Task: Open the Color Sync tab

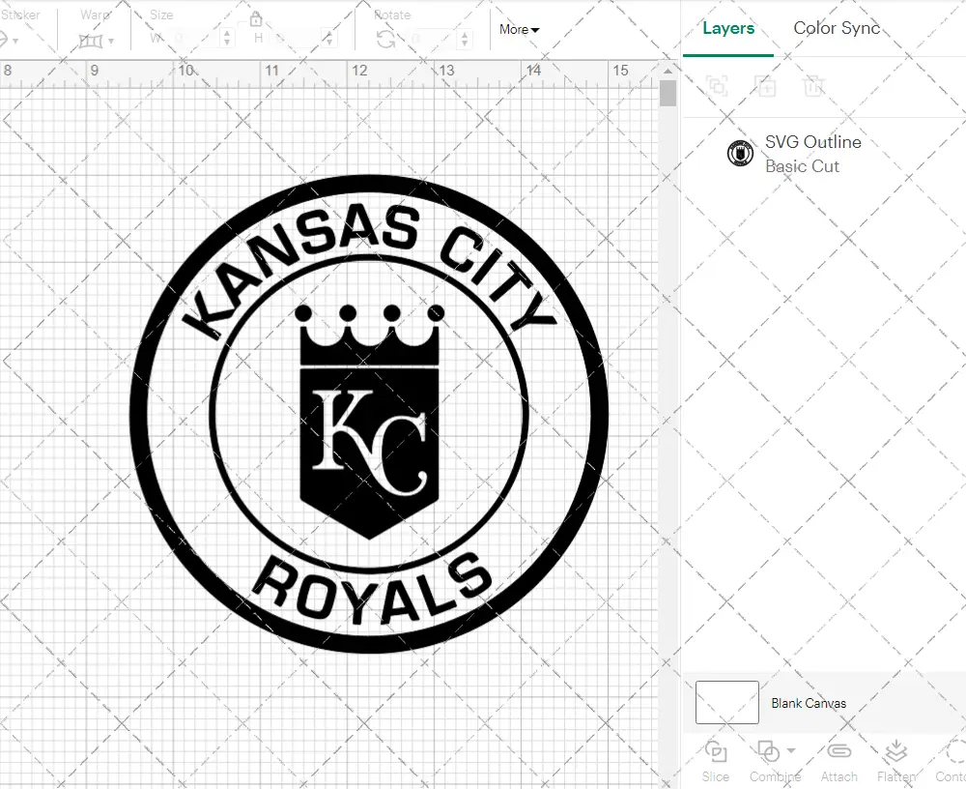Action: [x=837, y=28]
